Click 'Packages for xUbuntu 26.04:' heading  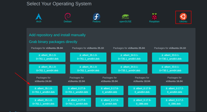click(47, 48)
